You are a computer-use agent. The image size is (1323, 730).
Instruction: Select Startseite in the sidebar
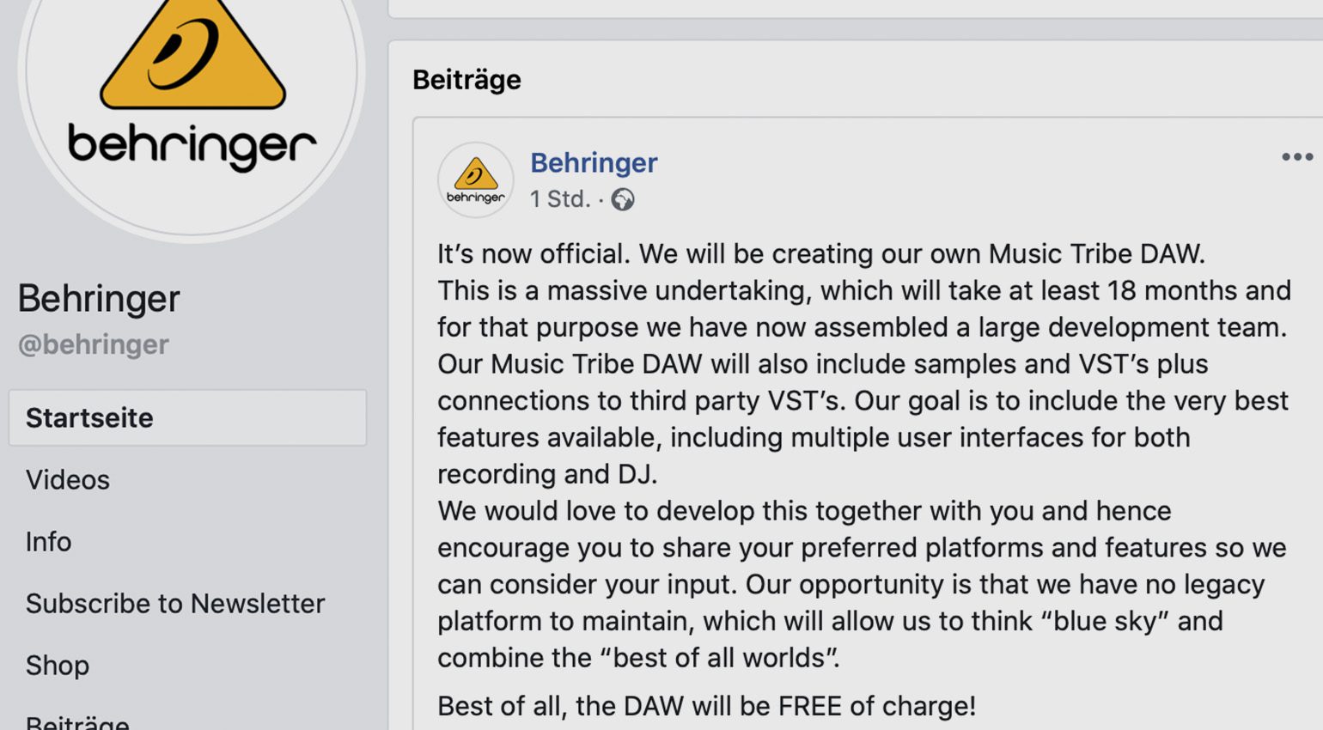(187, 417)
